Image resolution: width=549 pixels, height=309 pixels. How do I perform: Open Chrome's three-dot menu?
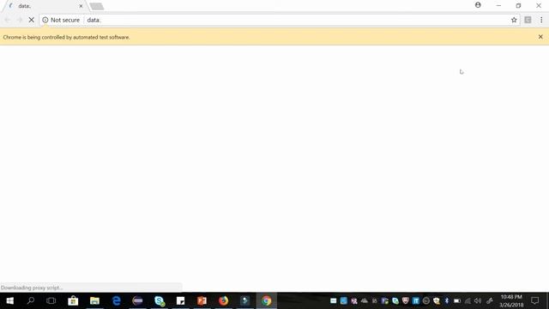[x=541, y=20]
